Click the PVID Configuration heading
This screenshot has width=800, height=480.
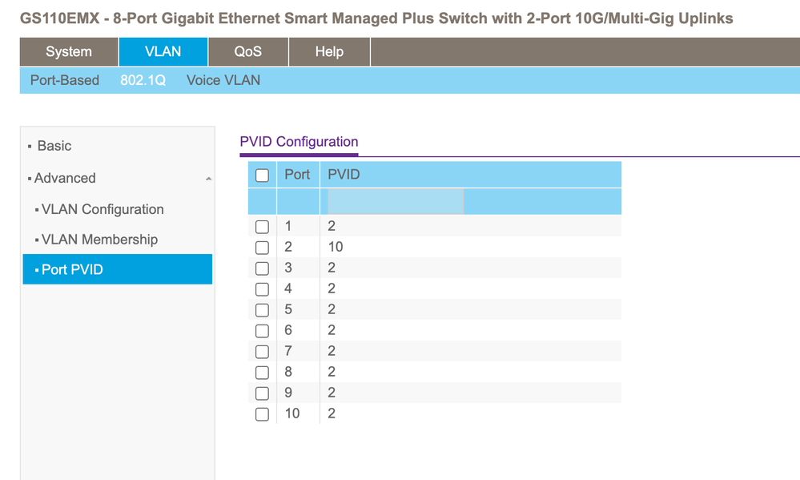pos(299,142)
